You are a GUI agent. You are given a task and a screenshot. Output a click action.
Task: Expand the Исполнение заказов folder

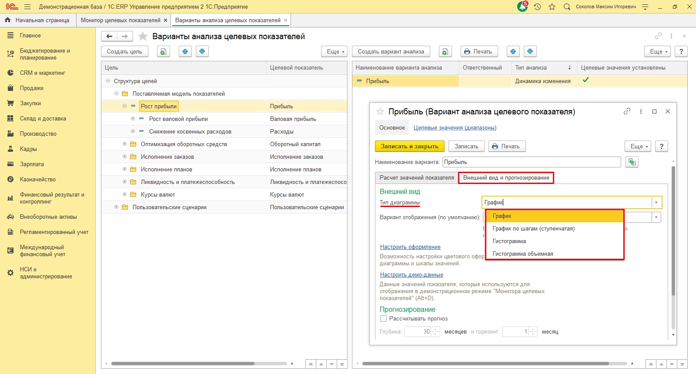click(125, 157)
